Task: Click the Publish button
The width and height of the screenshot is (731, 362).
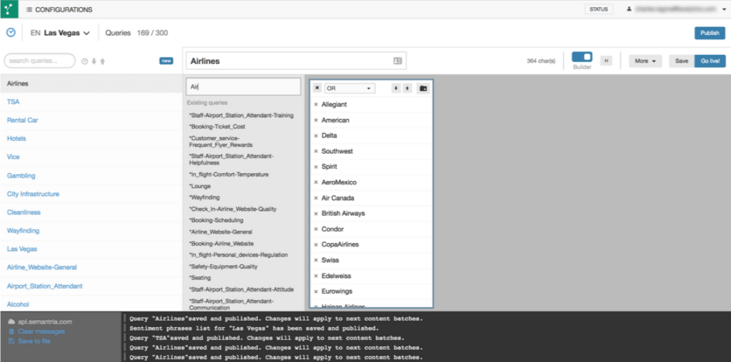Action: coord(710,33)
